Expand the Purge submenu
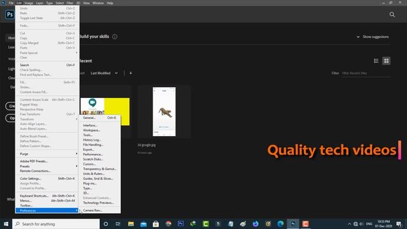This screenshot has height=229, width=407. pos(47,154)
